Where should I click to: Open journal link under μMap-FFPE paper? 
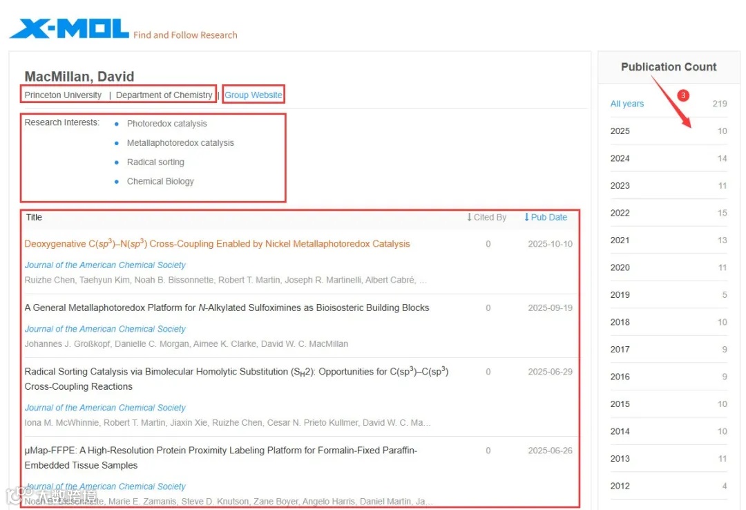(105, 487)
